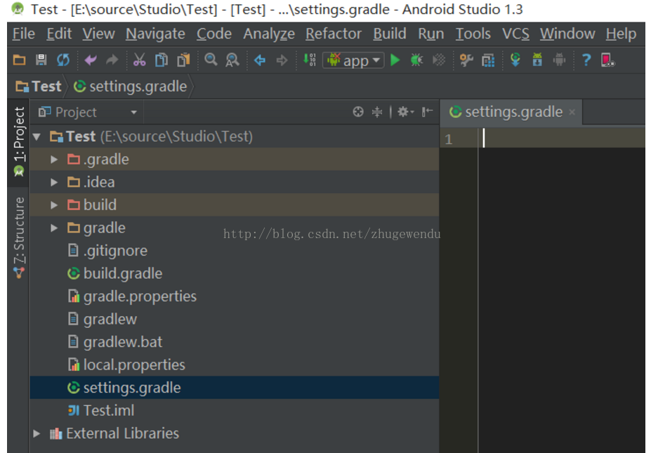
Task: Click Collapse All icon in Project panel
Action: [x=376, y=112]
